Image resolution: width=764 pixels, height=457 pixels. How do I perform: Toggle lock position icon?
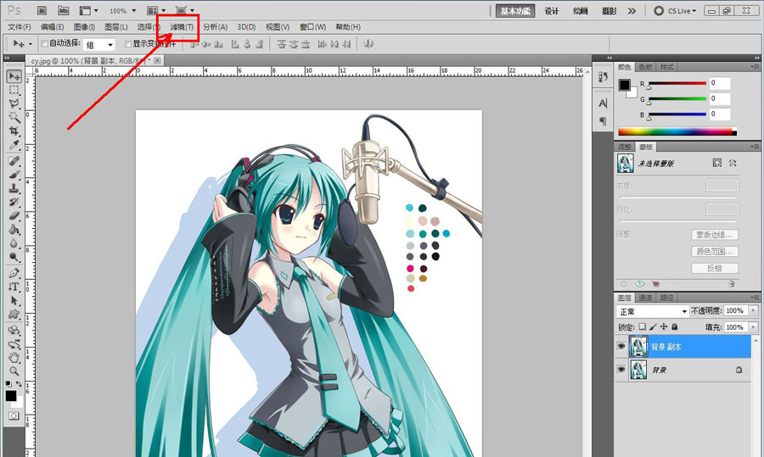[x=664, y=326]
